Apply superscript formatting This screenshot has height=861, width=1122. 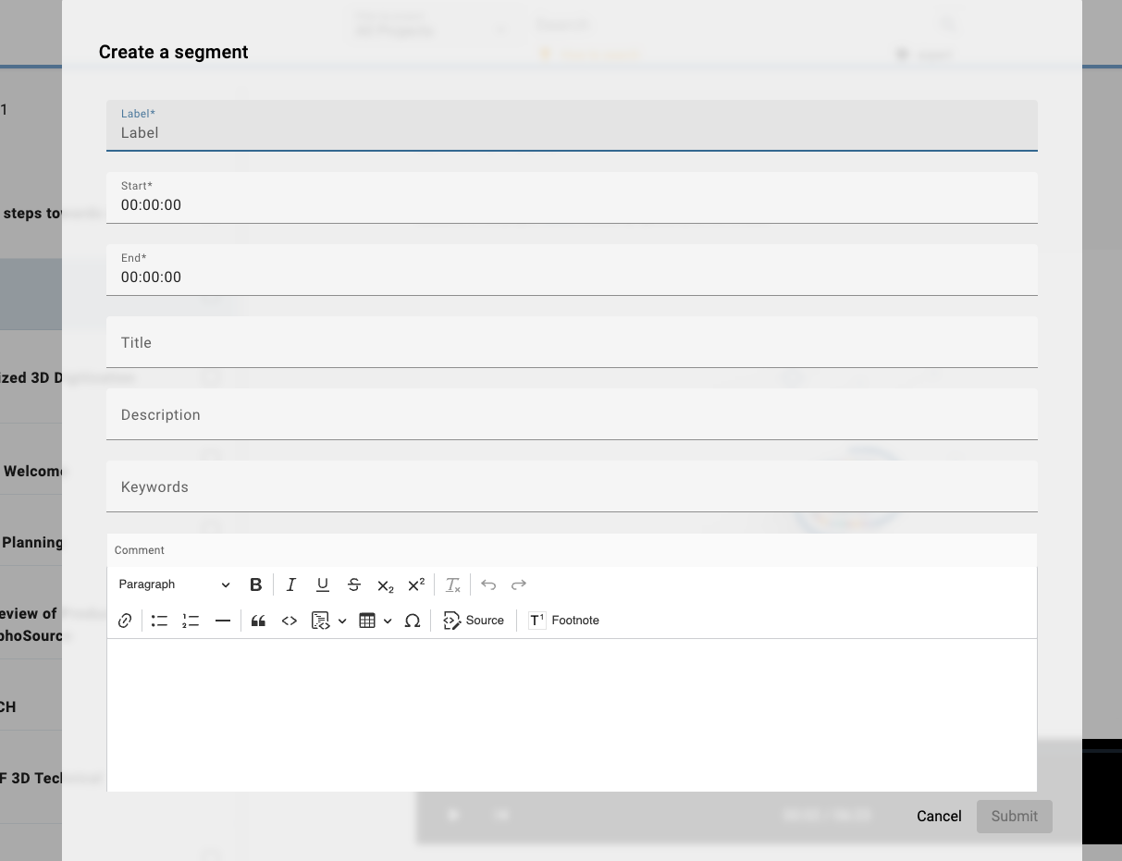click(x=414, y=584)
